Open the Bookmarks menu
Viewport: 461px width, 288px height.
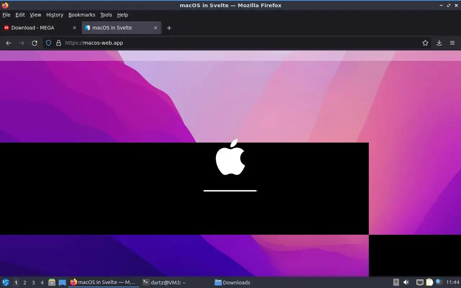[x=82, y=15]
